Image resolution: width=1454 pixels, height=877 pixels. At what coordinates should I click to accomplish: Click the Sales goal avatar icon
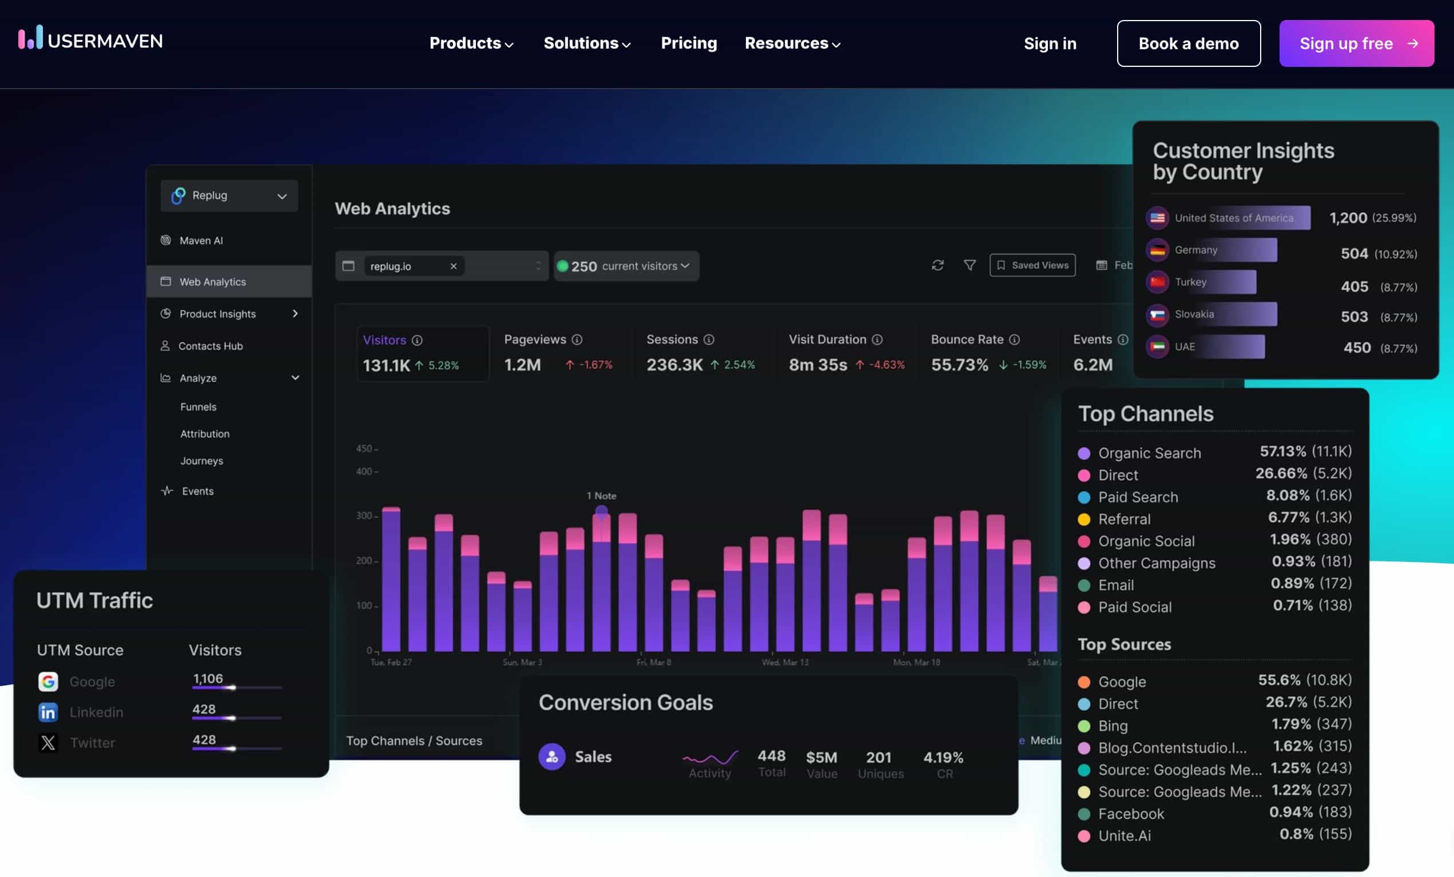pyautogui.click(x=552, y=756)
